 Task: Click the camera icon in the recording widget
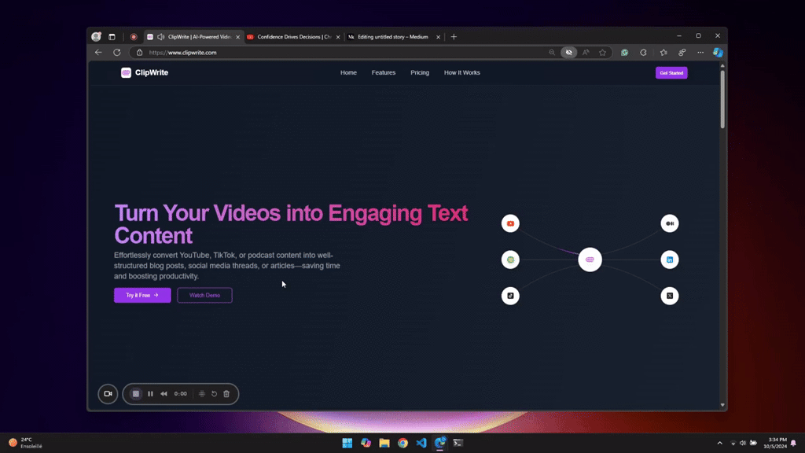(x=107, y=394)
